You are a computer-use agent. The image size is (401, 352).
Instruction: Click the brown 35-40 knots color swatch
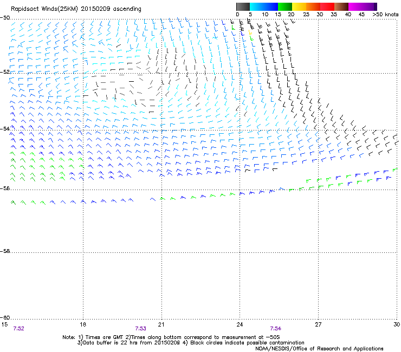(x=341, y=6)
